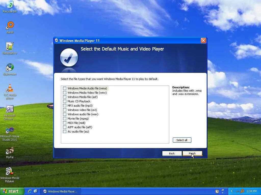The height and width of the screenshot is (195, 261).
Task: Click the Select all button
Action: [182, 140]
